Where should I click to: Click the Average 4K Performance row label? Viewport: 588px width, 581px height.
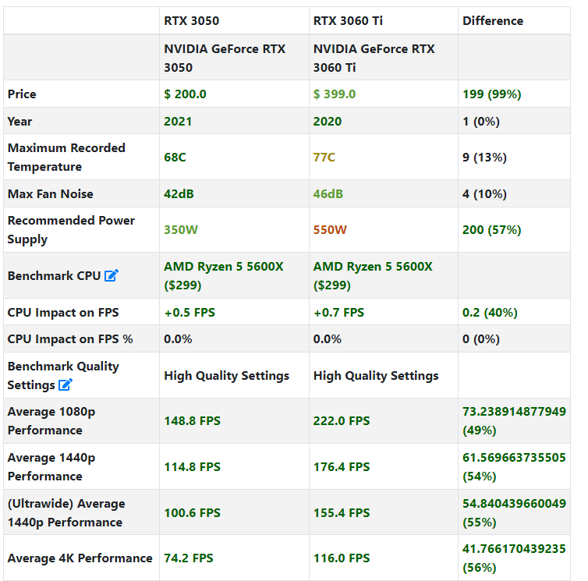click(80, 558)
